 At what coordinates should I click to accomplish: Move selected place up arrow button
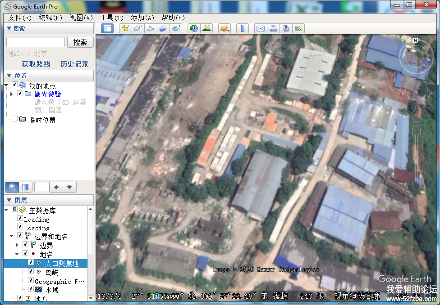(56, 187)
